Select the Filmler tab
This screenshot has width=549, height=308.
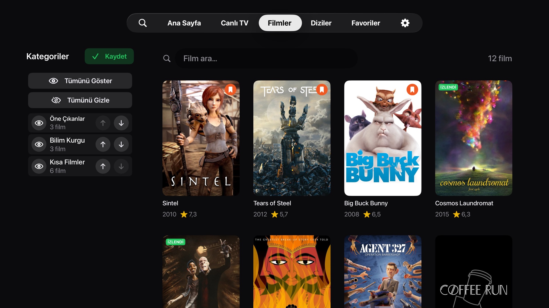click(280, 23)
